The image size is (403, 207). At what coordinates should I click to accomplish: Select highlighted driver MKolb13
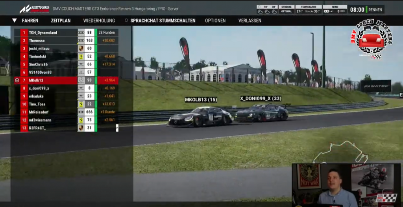click(x=36, y=80)
